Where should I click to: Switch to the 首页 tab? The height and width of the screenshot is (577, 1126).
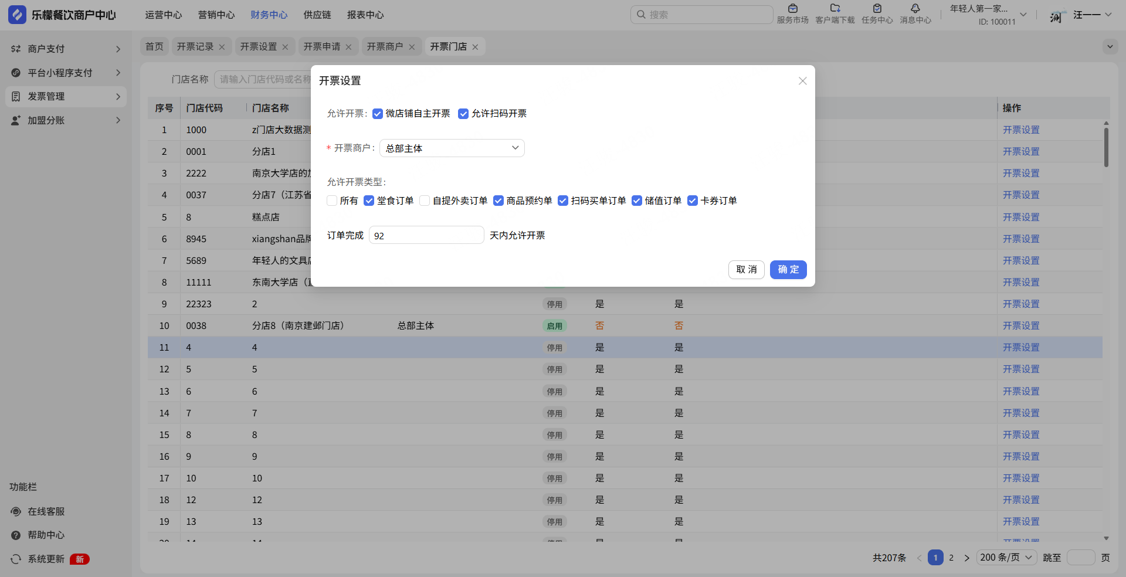pyautogui.click(x=154, y=46)
